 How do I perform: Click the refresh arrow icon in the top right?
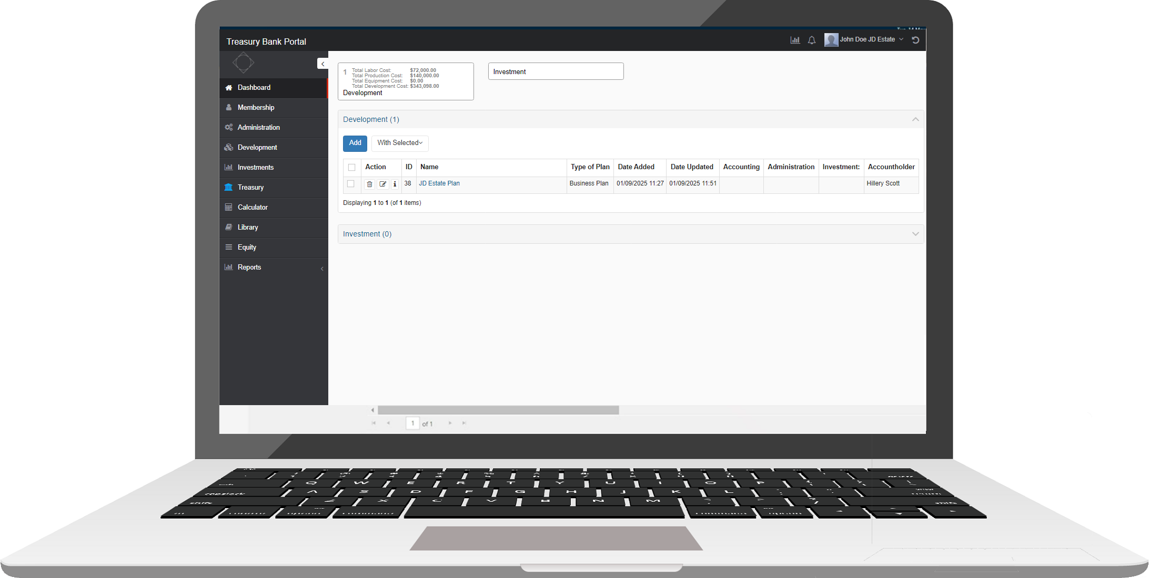(915, 40)
